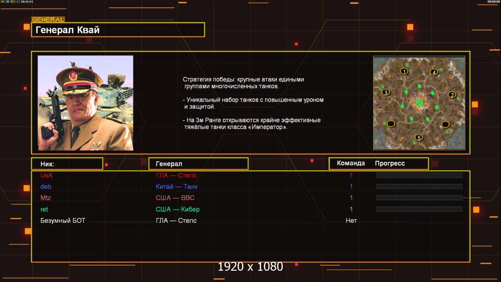Viewport: 501px width, 282px height.
Task: Click the "Генерал" column header
Action: click(198, 164)
